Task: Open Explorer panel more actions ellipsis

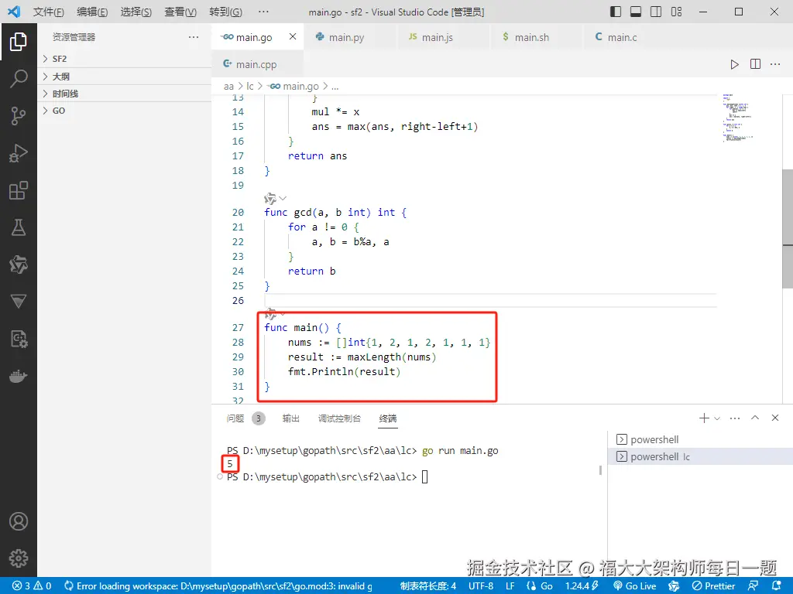Action: point(193,37)
